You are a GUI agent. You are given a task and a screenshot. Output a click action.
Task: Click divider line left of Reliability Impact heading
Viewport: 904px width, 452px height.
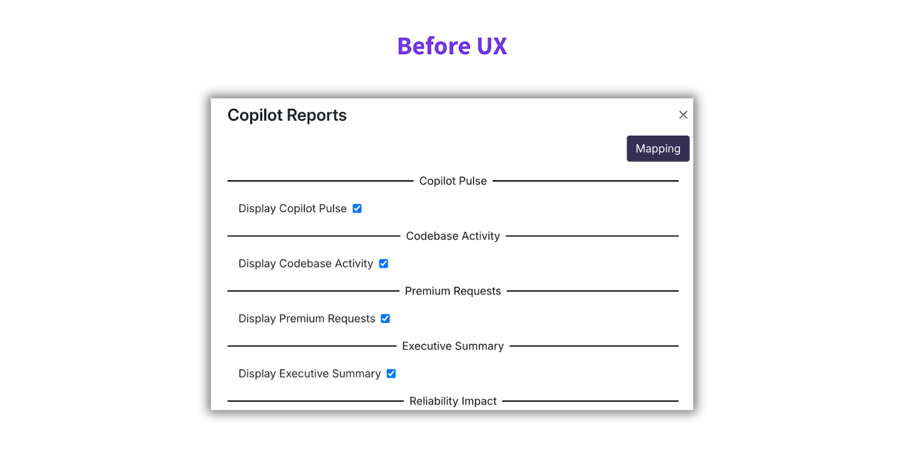[315, 401]
